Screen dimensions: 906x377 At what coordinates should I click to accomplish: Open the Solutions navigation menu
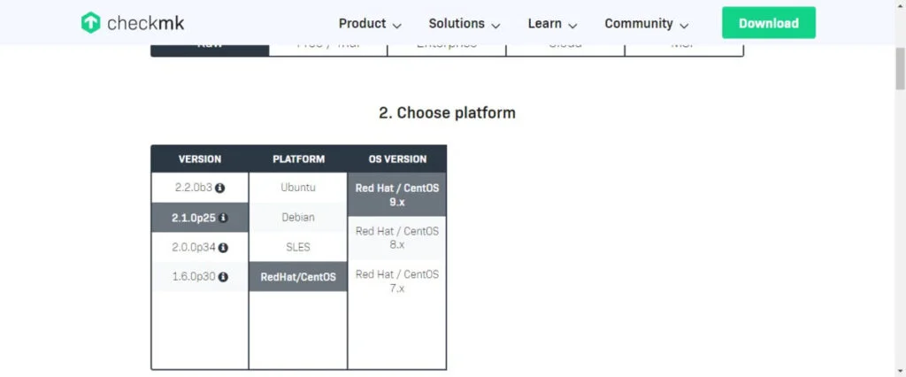click(x=464, y=24)
